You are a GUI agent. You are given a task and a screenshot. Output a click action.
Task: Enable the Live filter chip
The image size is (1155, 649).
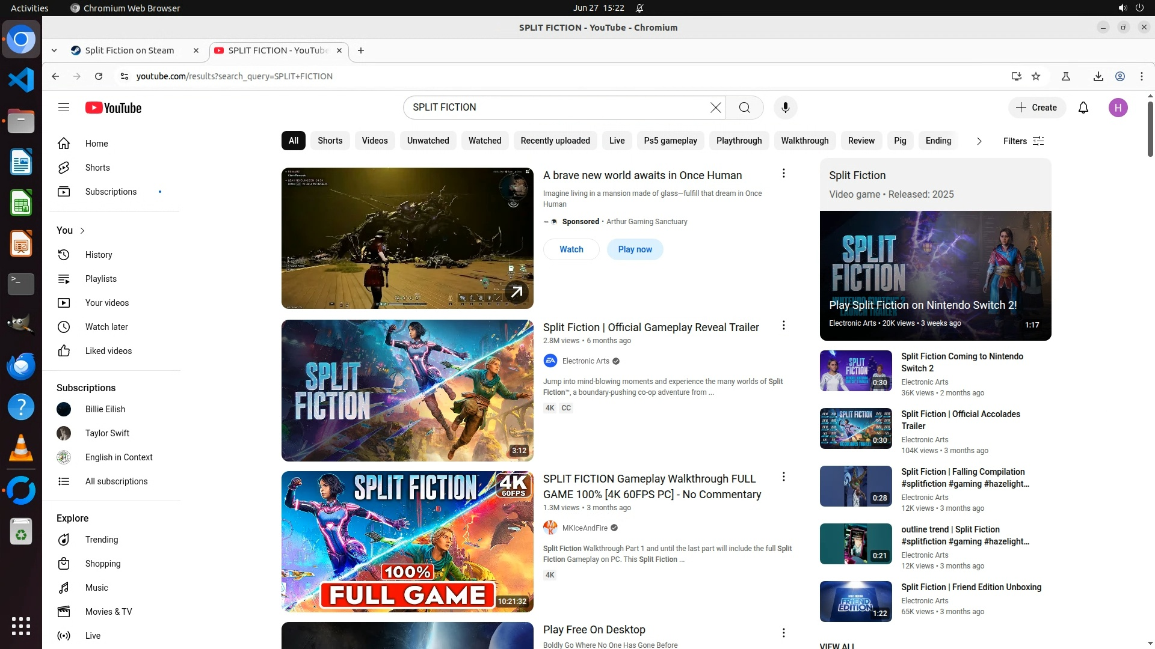click(x=617, y=141)
